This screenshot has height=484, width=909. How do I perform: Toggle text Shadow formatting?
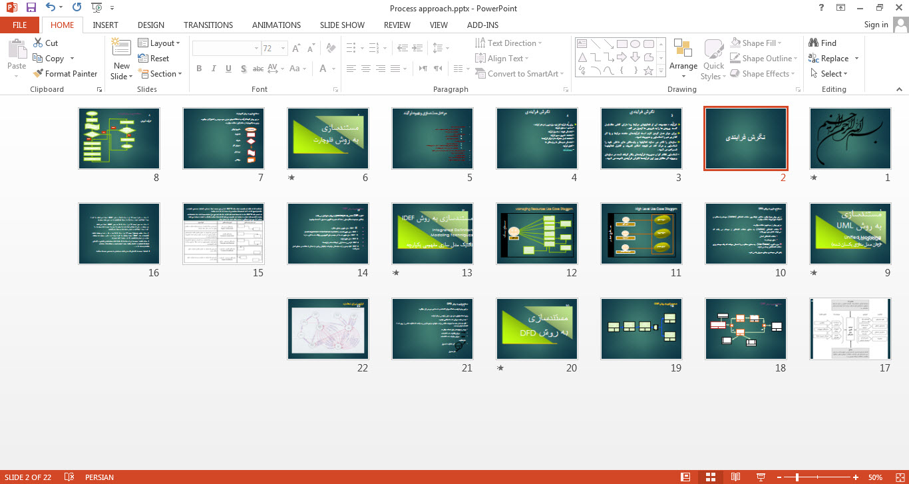(244, 69)
